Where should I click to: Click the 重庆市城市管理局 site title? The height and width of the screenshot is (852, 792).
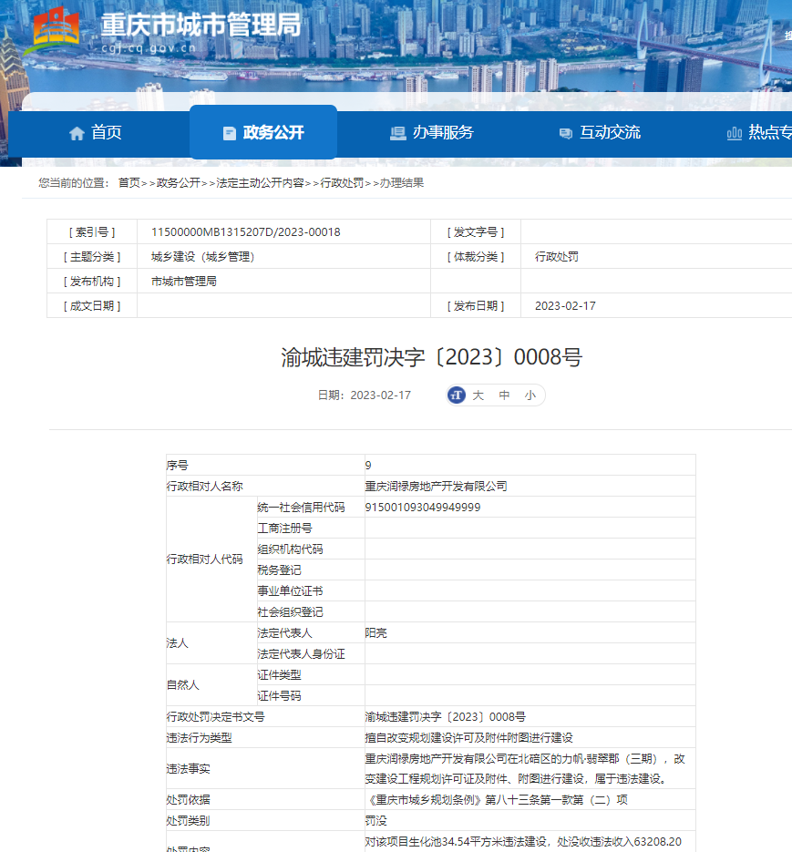(201, 25)
